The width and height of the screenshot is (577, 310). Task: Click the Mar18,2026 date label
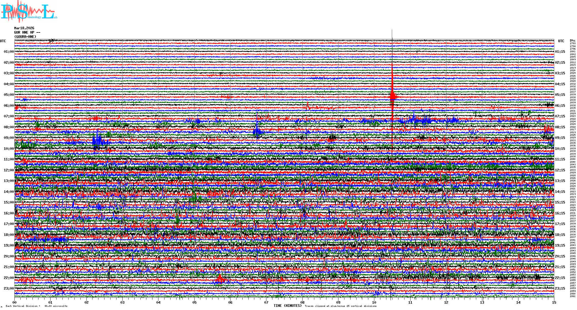click(24, 28)
